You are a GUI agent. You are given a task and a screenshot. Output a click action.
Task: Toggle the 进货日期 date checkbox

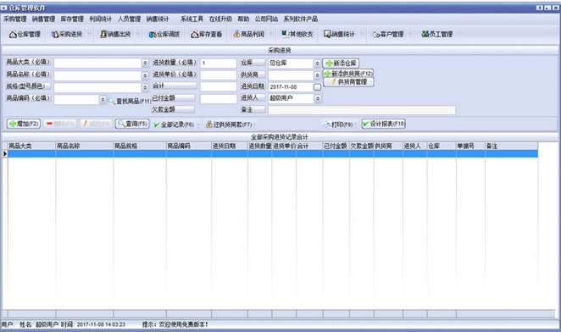(317, 87)
